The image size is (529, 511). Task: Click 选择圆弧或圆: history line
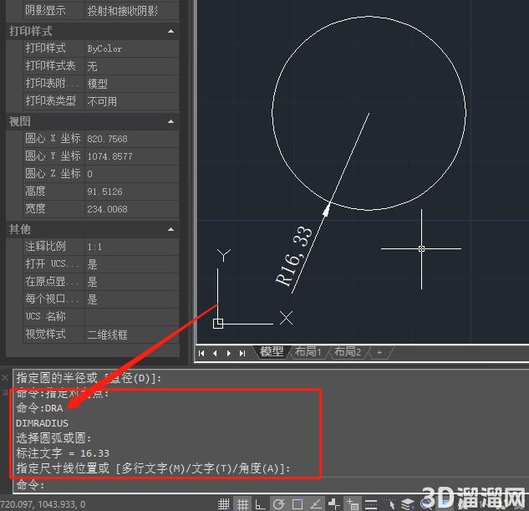point(53,438)
